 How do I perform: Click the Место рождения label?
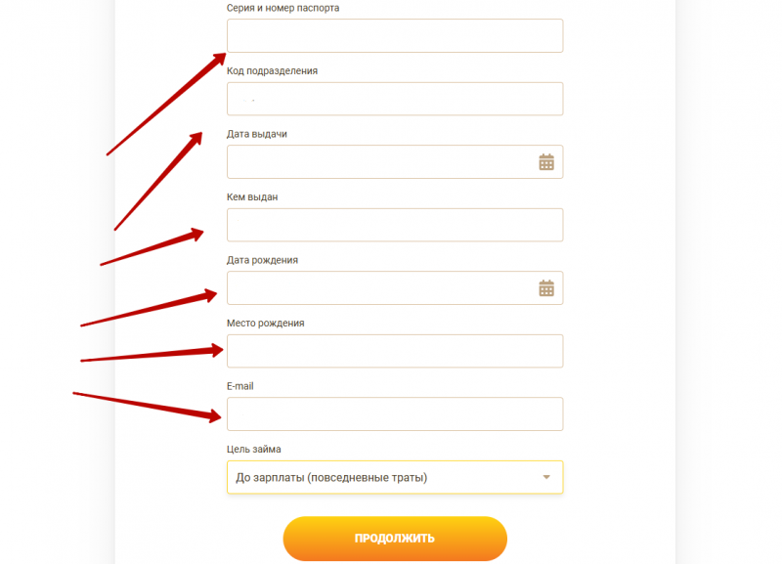[265, 324]
